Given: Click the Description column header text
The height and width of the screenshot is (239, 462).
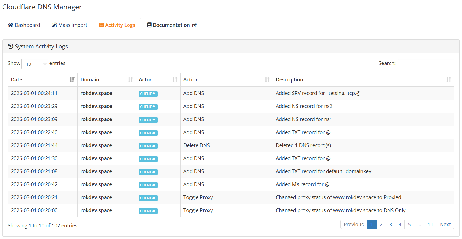Looking at the screenshot, I should [x=290, y=79].
